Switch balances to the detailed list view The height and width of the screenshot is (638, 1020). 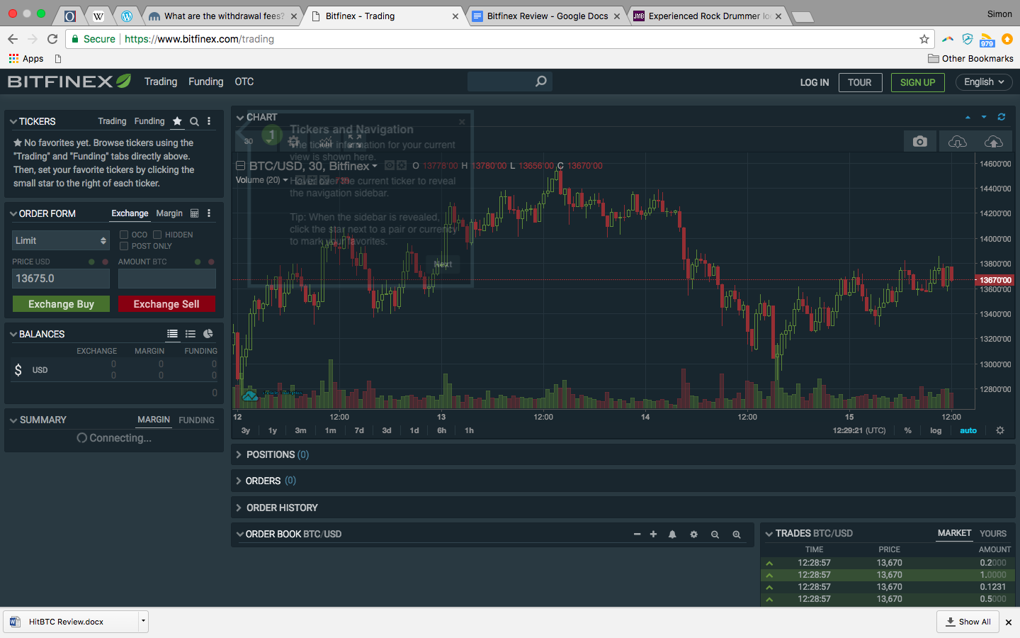point(172,334)
